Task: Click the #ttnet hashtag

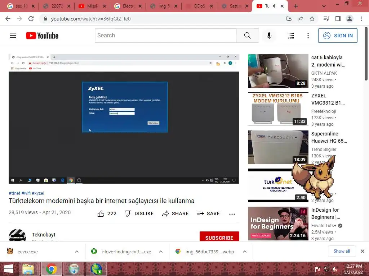Action: pos(14,193)
